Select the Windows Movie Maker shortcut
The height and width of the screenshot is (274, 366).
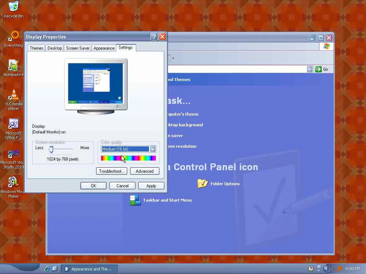(12, 188)
